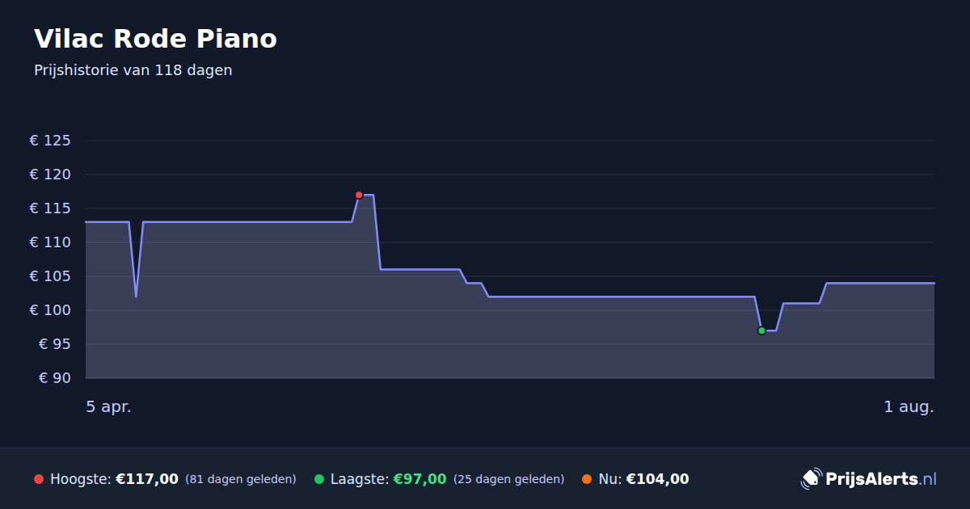970x509 pixels.
Task: Click the red highest-price marker on the chart
Action: click(x=359, y=195)
